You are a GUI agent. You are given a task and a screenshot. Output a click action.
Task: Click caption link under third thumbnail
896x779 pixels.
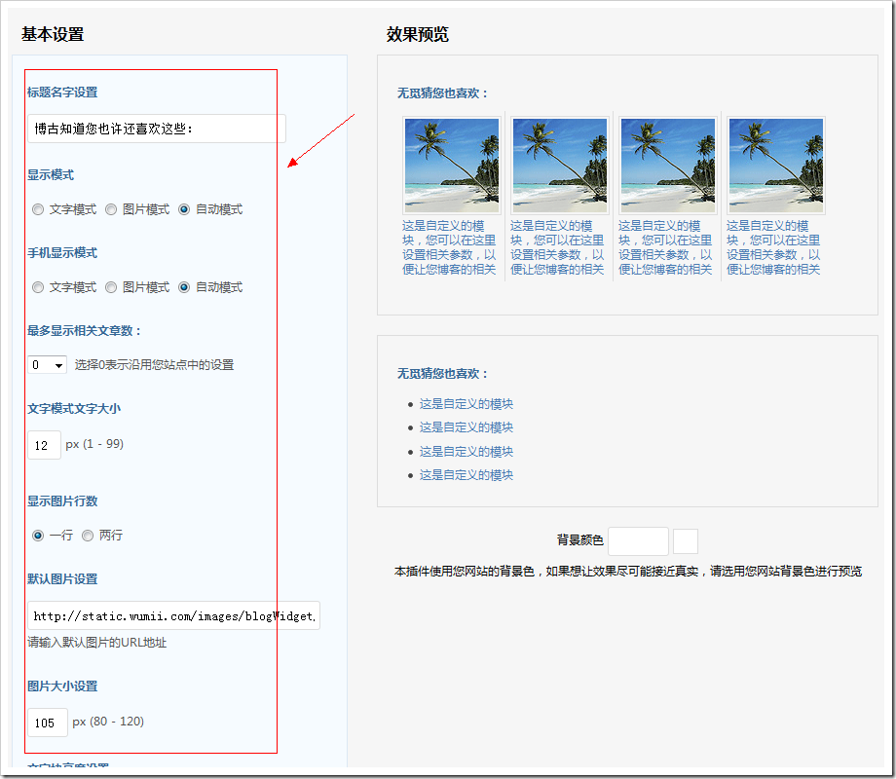pyautogui.click(x=665, y=247)
